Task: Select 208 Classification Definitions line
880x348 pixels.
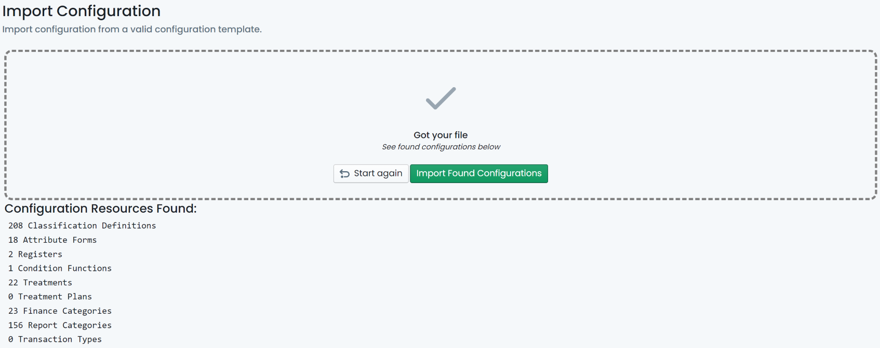Action: [x=82, y=226]
